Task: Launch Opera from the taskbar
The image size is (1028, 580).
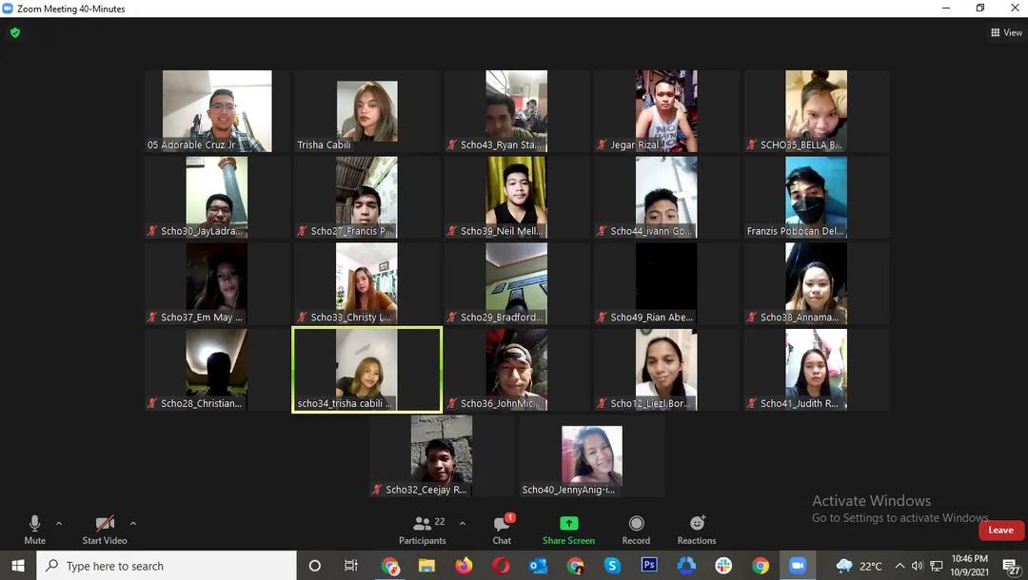Action: coord(501,566)
